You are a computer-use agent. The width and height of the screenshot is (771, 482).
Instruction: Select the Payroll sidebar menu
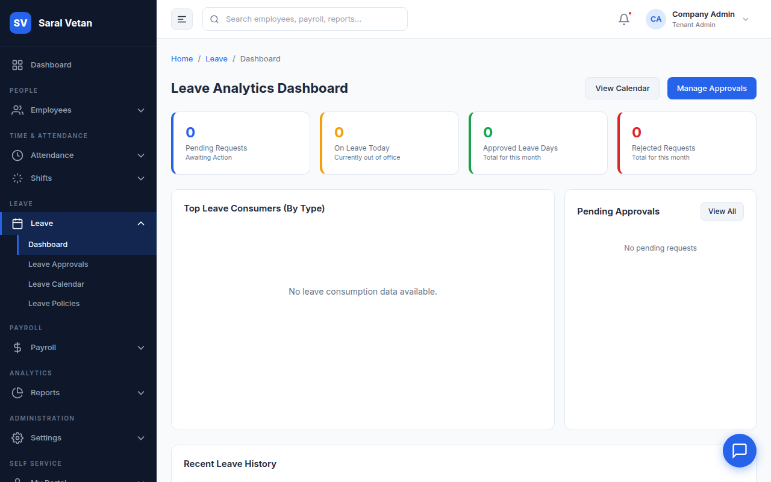pos(78,348)
